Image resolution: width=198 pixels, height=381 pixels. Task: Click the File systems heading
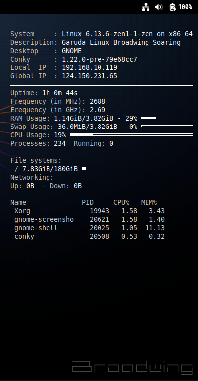coord(36,161)
